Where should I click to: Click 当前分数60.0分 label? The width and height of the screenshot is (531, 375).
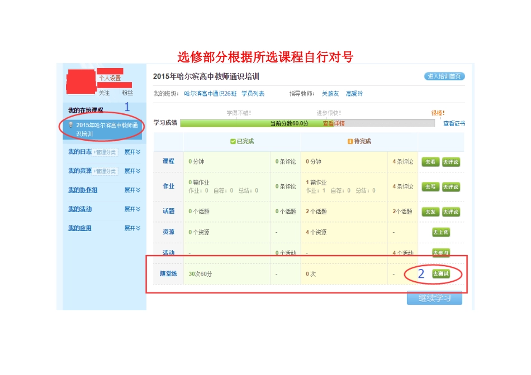click(x=289, y=123)
